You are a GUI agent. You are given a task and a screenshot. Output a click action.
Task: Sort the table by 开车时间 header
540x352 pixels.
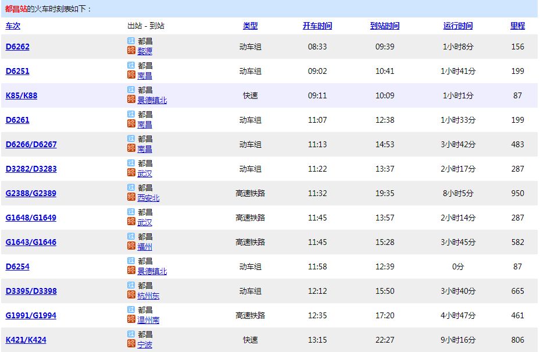coord(317,26)
